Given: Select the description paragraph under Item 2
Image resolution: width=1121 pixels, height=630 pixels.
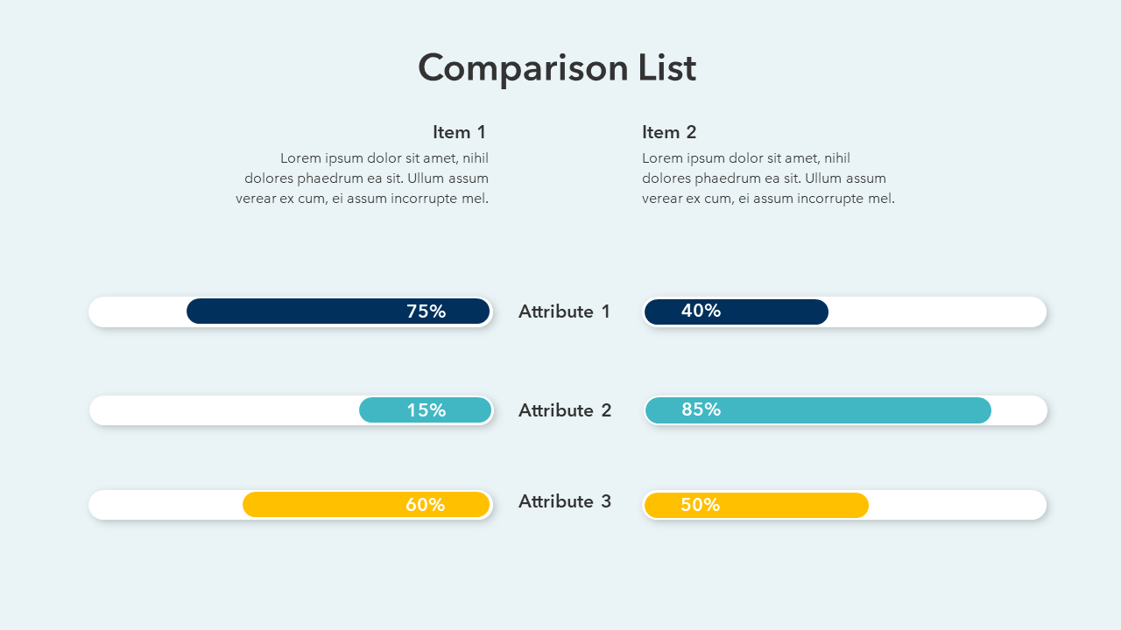Looking at the screenshot, I should (x=768, y=178).
